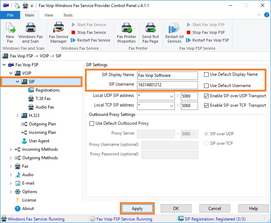Open quick access toolbar customize dropdown

tap(32, 6)
